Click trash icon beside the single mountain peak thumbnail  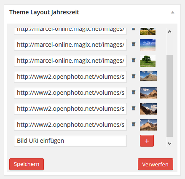pos(134,76)
